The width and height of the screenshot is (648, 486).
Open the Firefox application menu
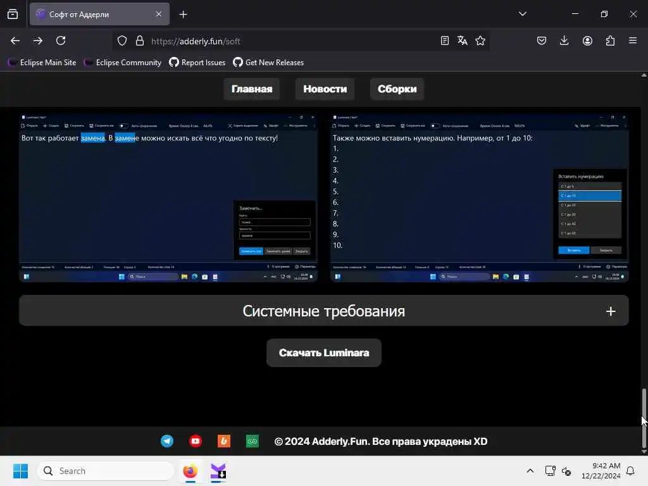tap(633, 40)
